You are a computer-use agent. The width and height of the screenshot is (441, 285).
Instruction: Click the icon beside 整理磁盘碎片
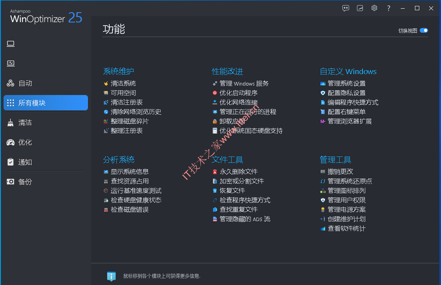[106, 121]
